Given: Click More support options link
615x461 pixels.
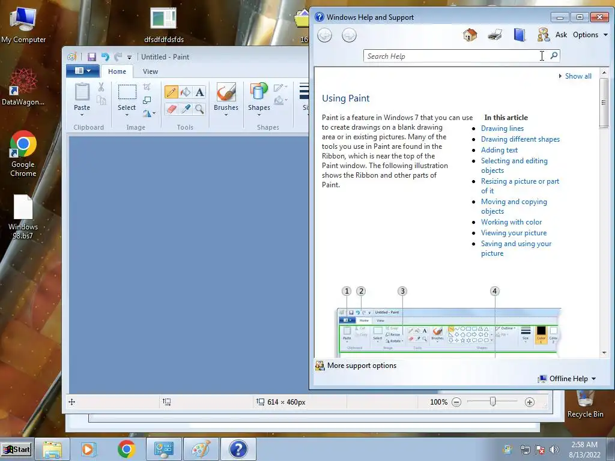Looking at the screenshot, I should click(x=362, y=366).
